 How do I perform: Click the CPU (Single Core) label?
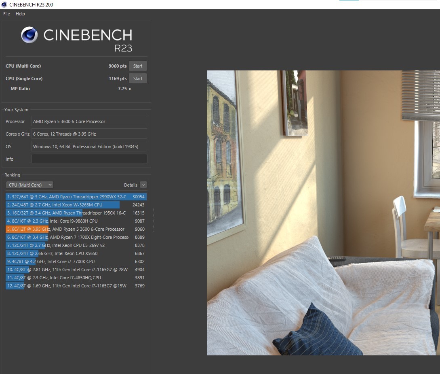click(24, 79)
